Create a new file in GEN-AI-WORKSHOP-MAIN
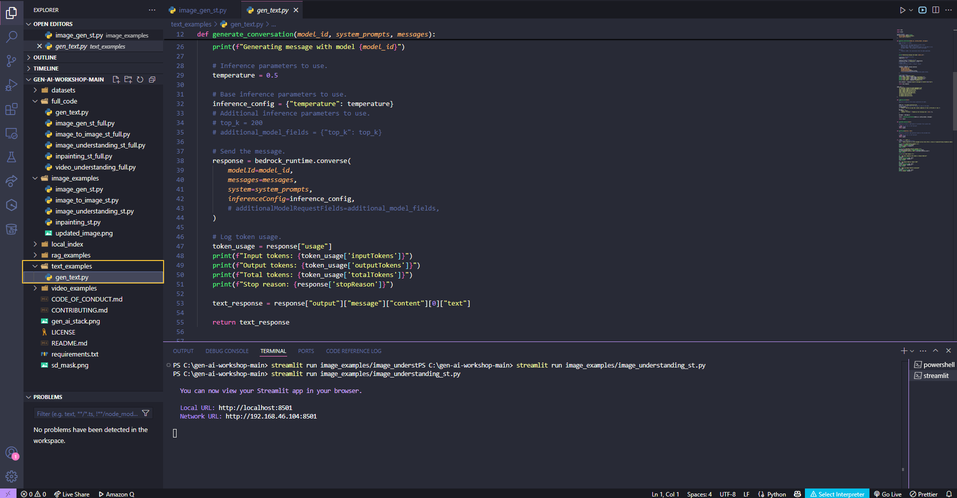 click(116, 79)
